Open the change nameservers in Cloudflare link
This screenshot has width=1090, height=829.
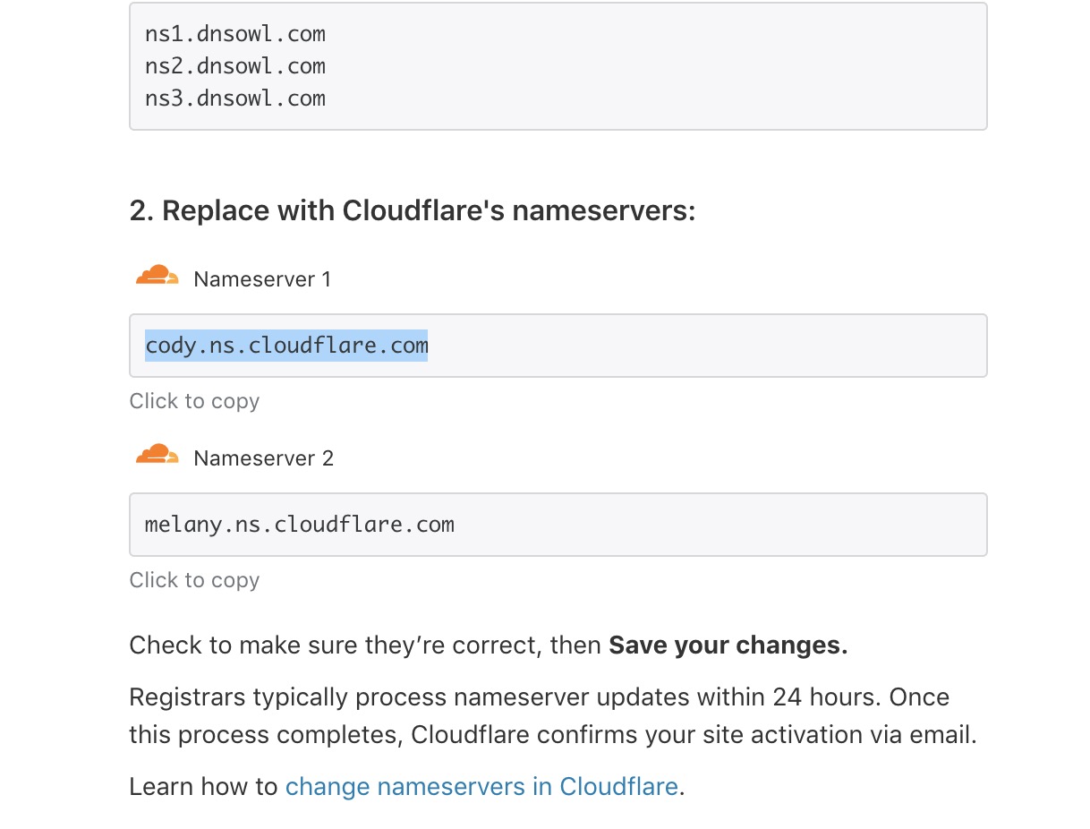pyautogui.click(x=481, y=787)
